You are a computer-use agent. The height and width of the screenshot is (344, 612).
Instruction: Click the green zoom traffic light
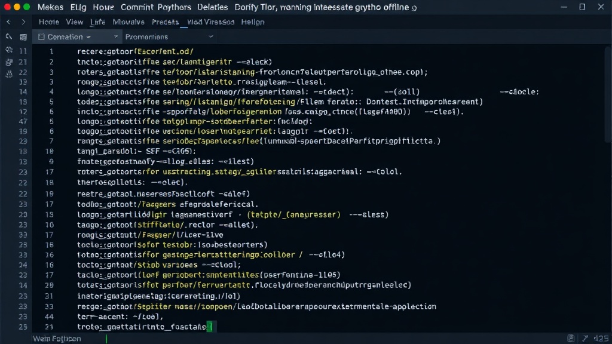[26, 7]
